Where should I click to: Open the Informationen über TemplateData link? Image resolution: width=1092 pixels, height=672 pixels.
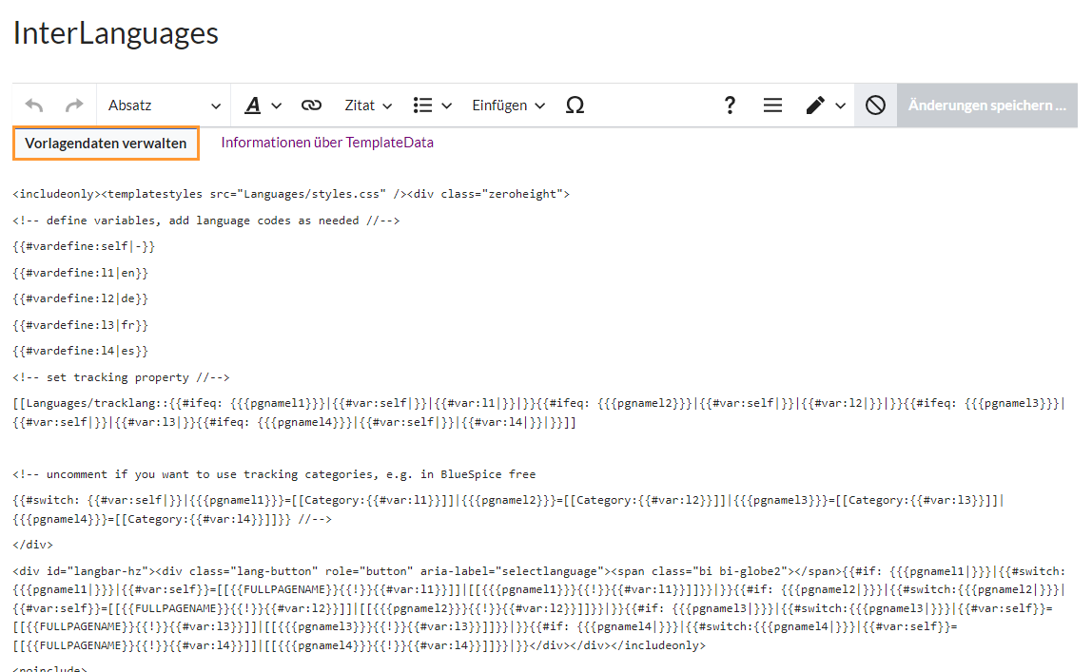(x=327, y=143)
